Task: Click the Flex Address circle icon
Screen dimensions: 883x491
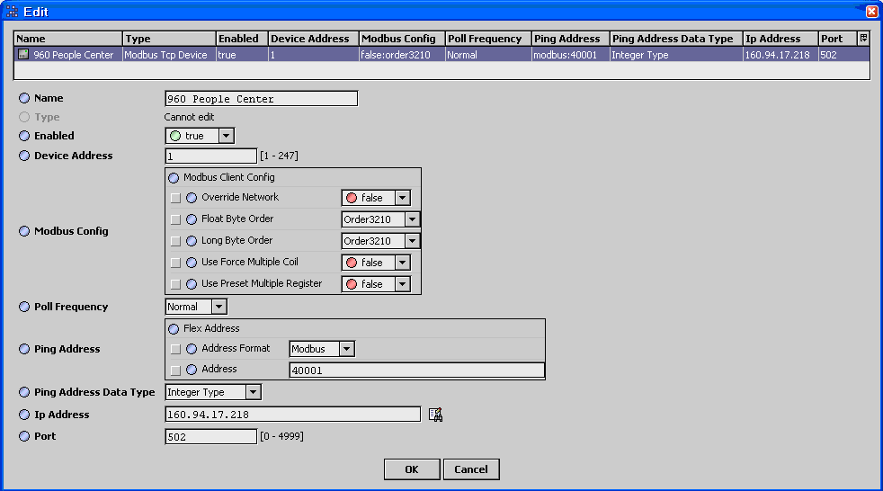Action: tap(174, 329)
